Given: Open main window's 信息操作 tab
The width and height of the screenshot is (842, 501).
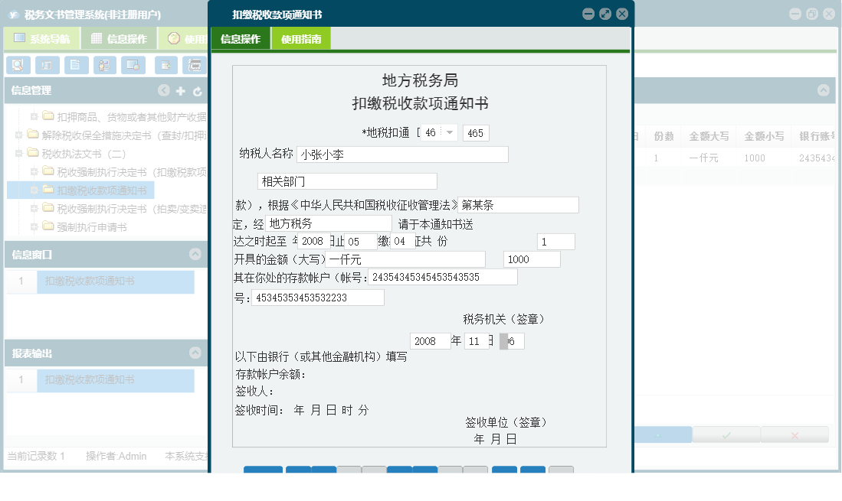Looking at the screenshot, I should (x=120, y=38).
